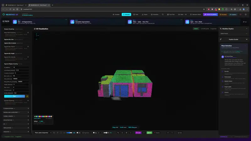This screenshot has height=141, width=251.
Task: Open a new browser tab
Action: [52, 5]
